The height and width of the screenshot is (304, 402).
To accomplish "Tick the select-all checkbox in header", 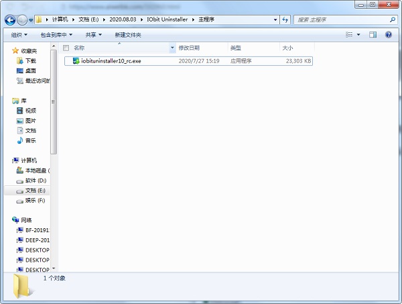I will click(x=66, y=48).
